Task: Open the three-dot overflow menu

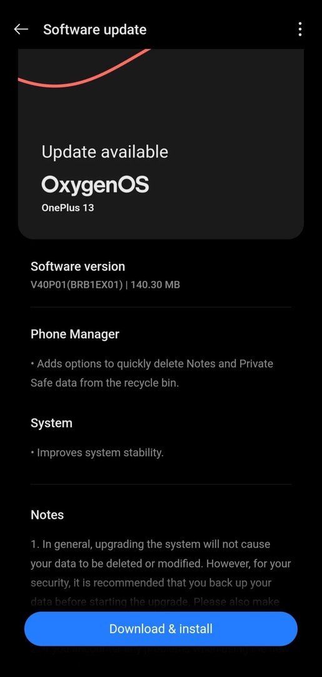Action: click(x=299, y=29)
